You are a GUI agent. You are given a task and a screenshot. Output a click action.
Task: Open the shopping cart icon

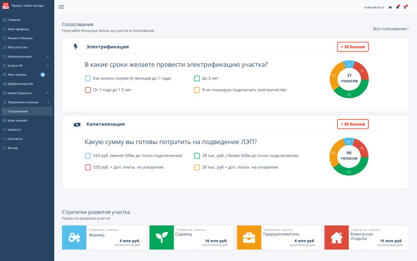coord(404,7)
